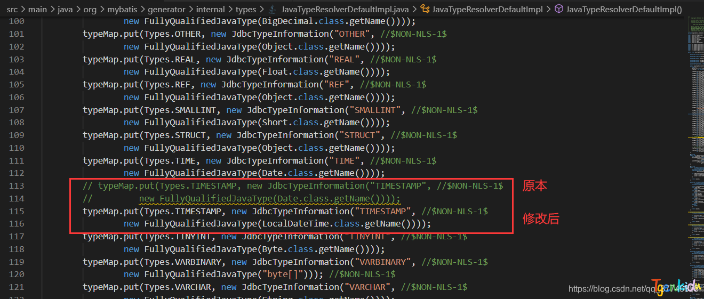The width and height of the screenshot is (704, 299).
Task: Click Types.TIME on line 111
Action: pyautogui.click(x=170, y=160)
